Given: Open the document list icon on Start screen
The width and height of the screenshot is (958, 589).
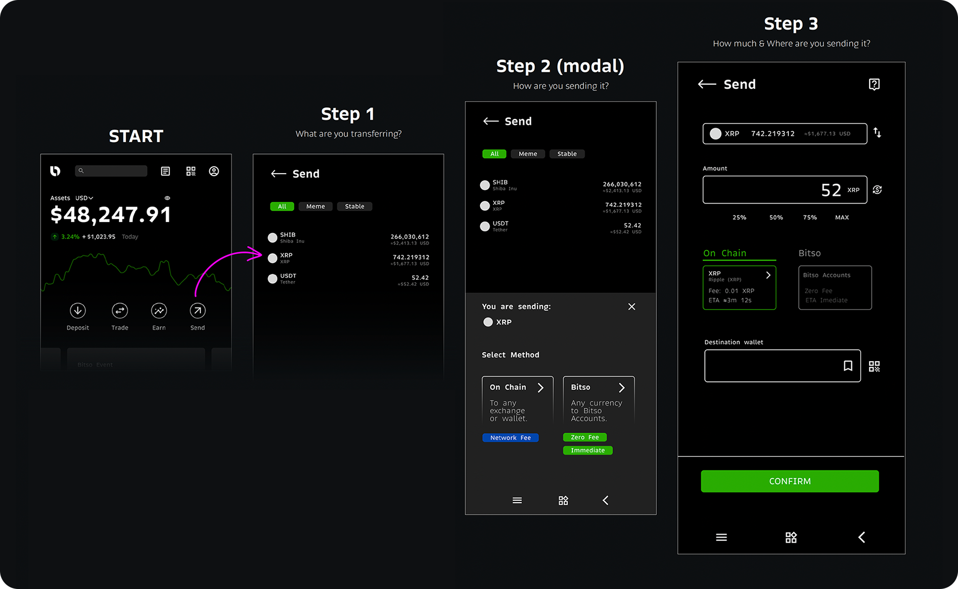Looking at the screenshot, I should pos(165,171).
